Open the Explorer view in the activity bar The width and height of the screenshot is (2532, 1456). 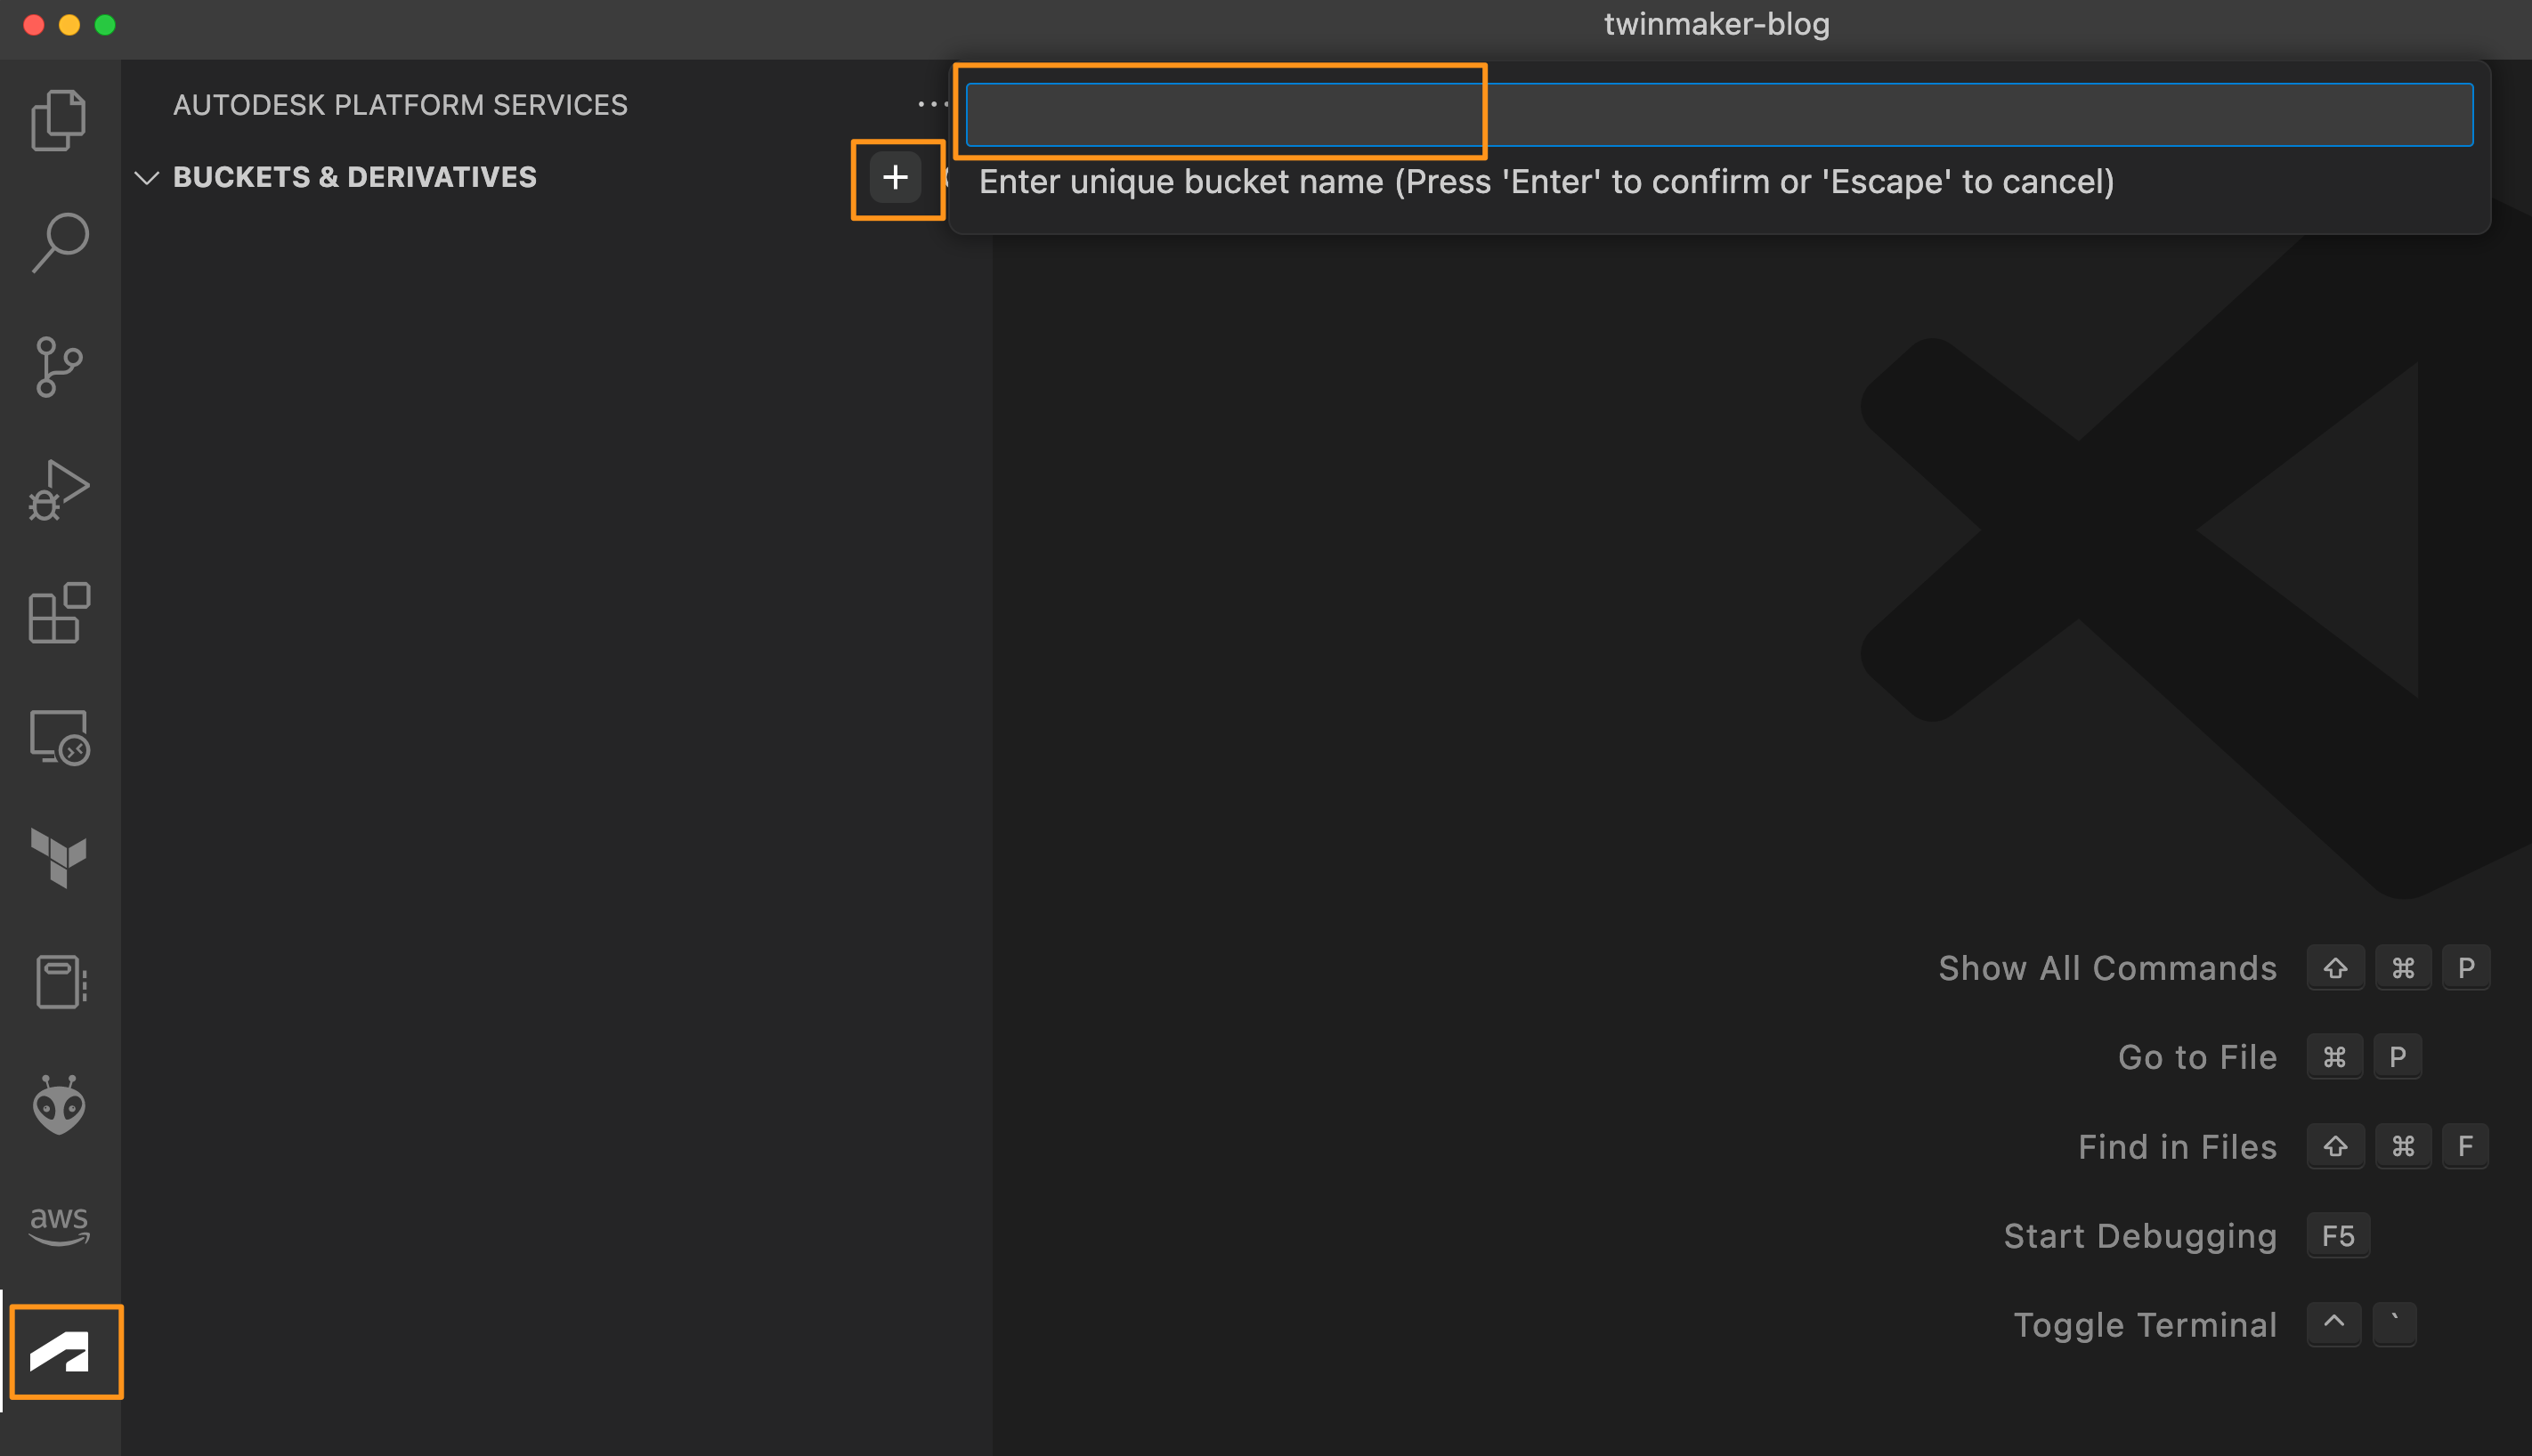59,120
